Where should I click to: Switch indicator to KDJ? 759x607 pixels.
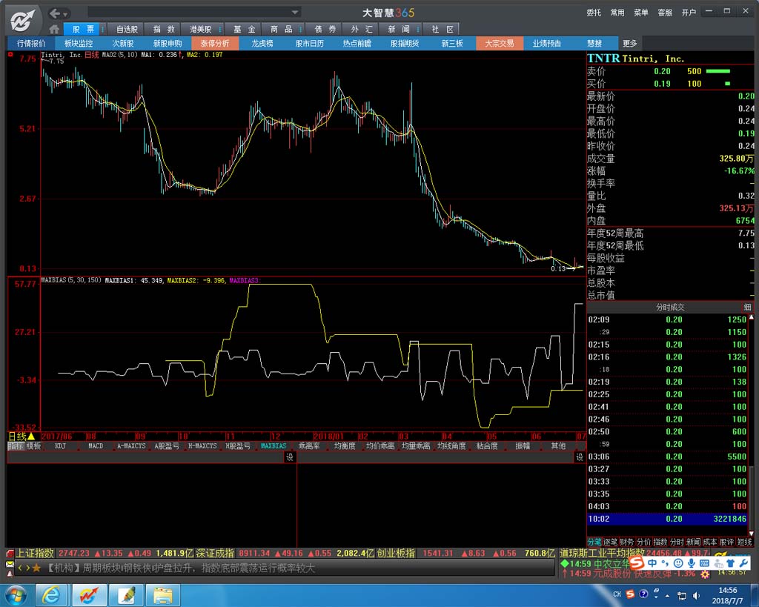[61, 446]
